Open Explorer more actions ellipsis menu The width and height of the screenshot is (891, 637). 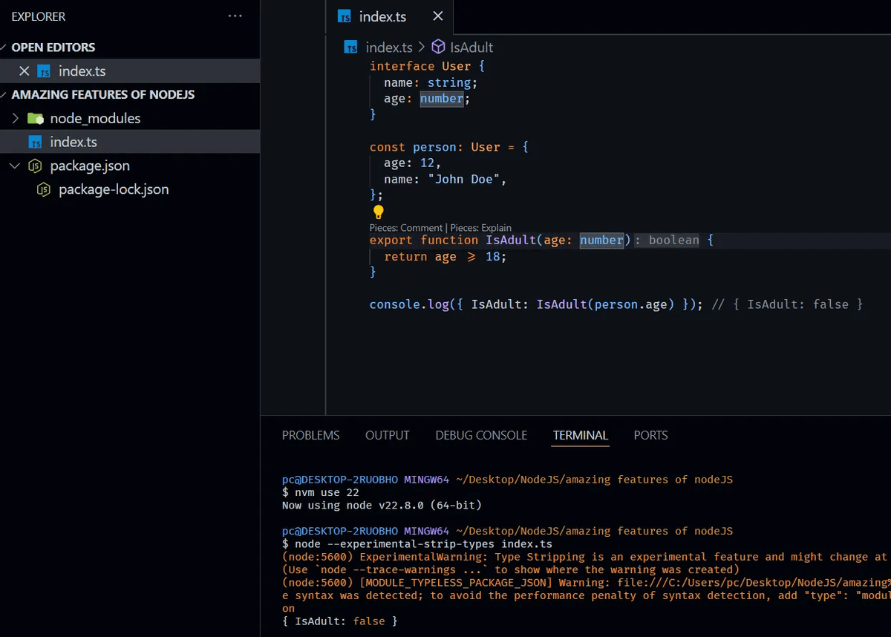click(x=235, y=16)
